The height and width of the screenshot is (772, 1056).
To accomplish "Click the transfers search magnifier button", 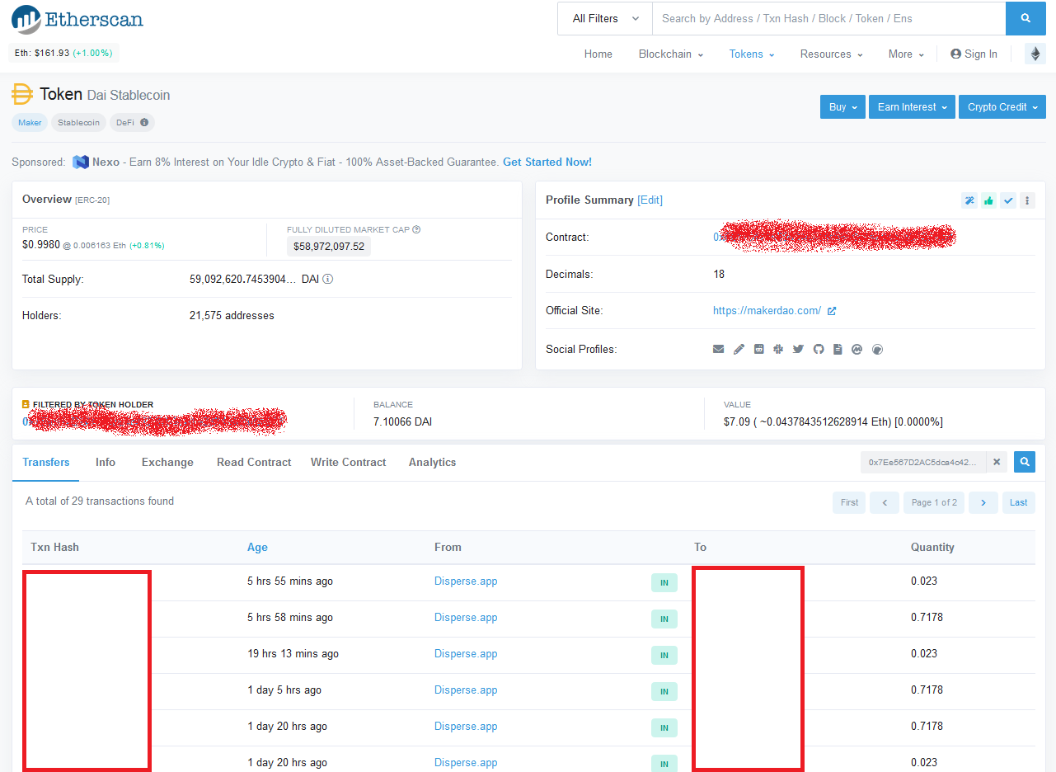I will coord(1025,463).
